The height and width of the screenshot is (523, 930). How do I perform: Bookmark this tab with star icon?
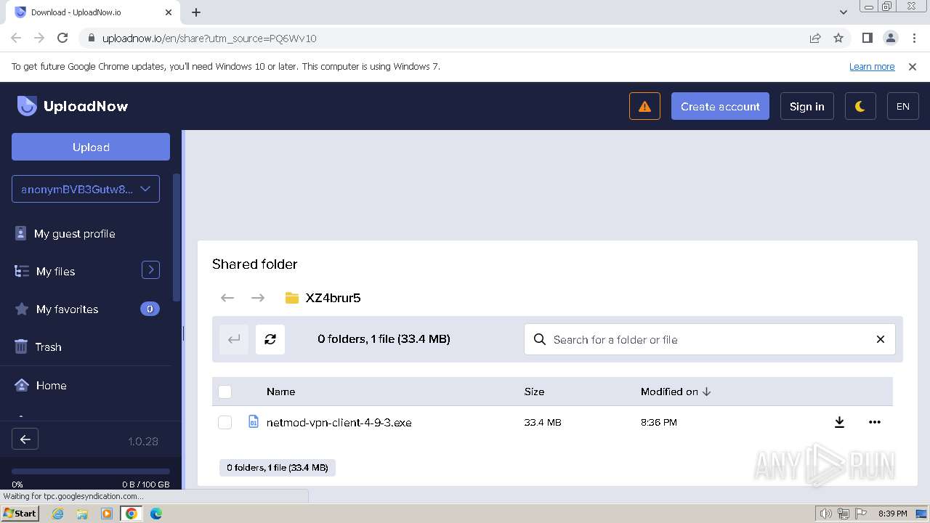(x=838, y=38)
